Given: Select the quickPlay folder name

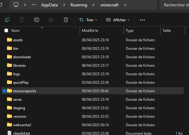Looking at the screenshot, I should [x=21, y=83].
